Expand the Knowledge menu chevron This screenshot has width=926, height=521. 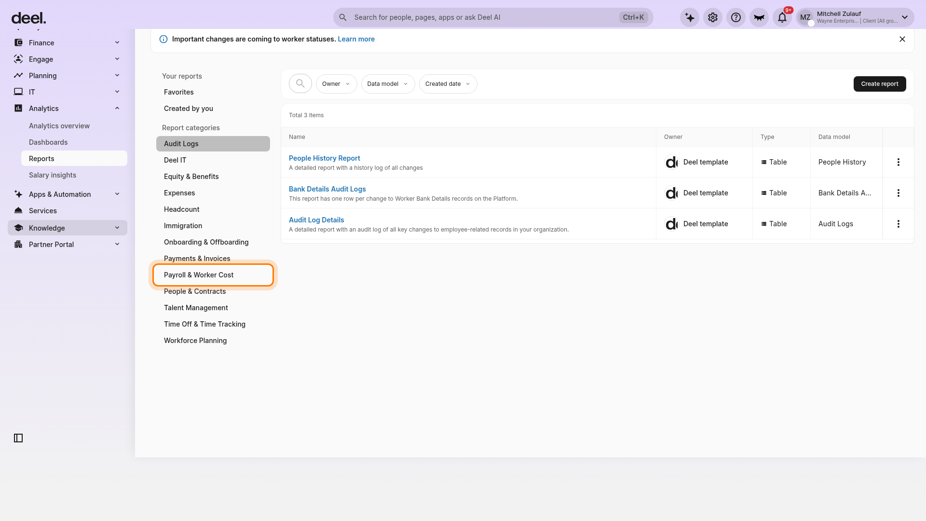point(117,228)
